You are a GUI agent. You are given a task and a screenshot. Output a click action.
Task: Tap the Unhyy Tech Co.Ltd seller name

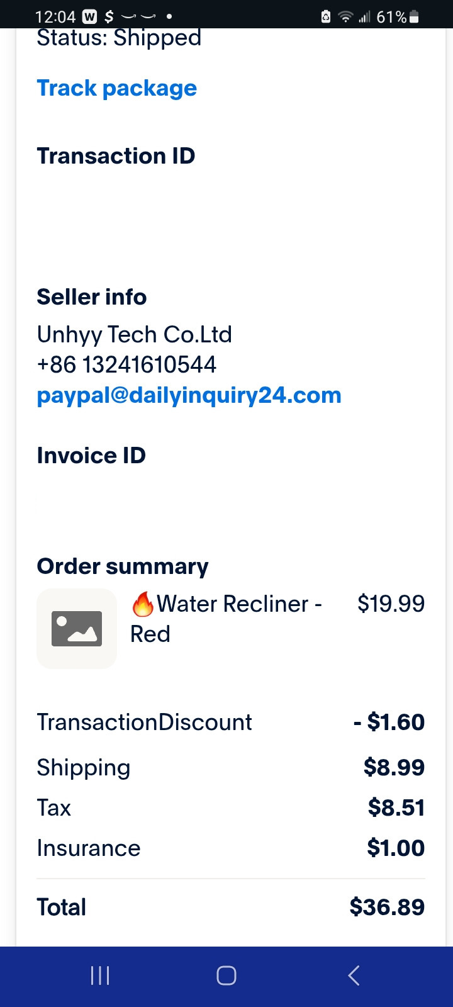click(134, 334)
